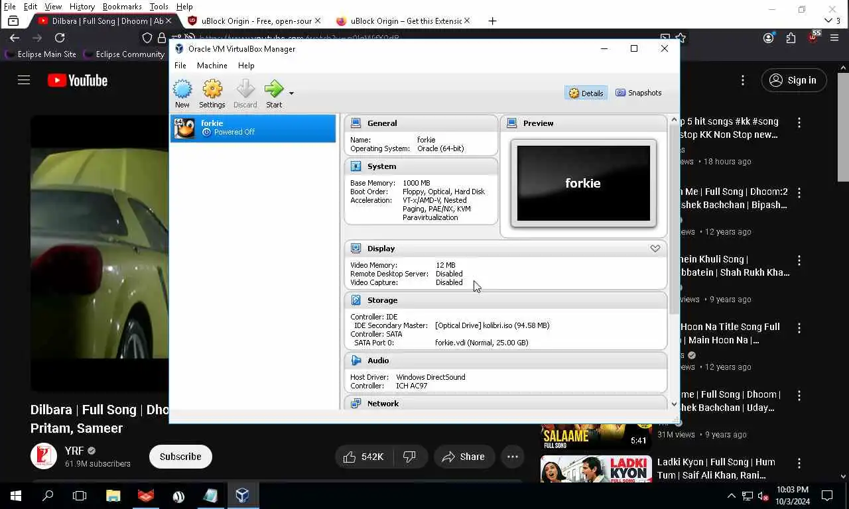Open the Windows Start menu
Image resolution: width=849 pixels, height=509 pixels.
pos(16,496)
